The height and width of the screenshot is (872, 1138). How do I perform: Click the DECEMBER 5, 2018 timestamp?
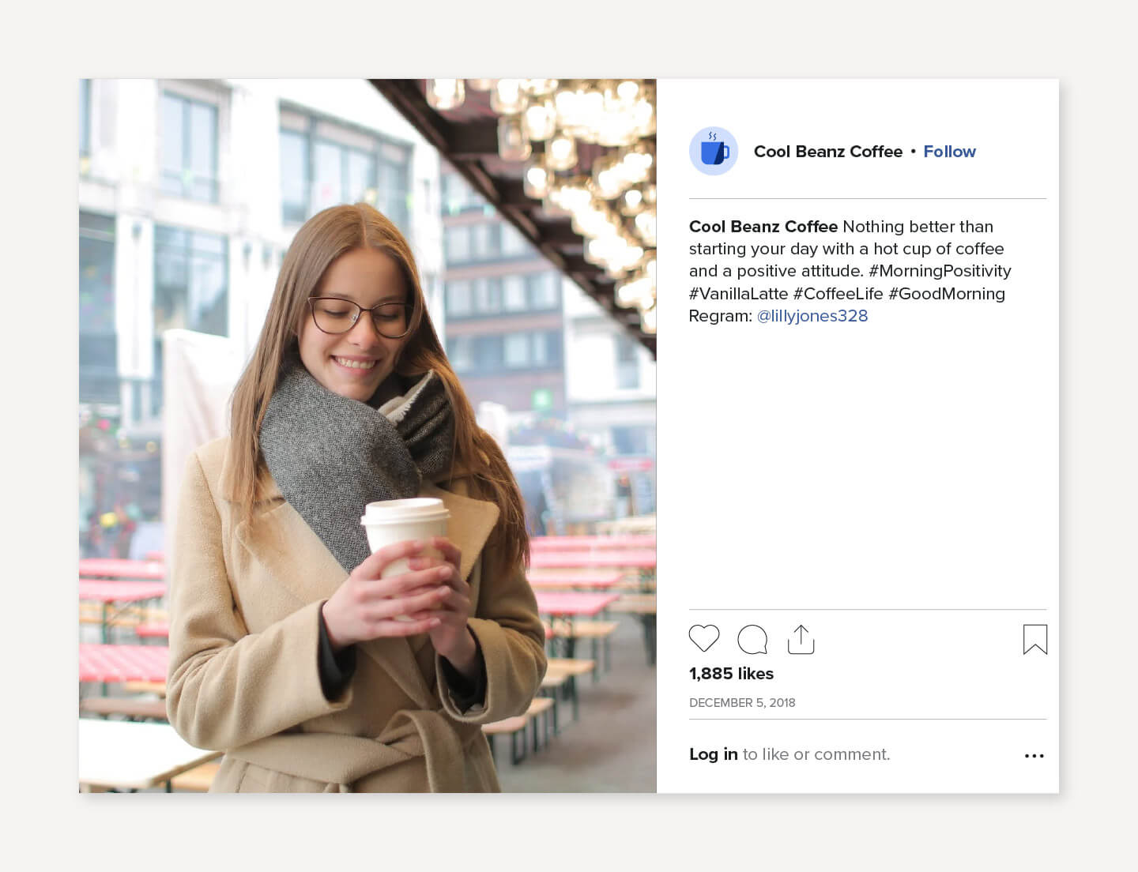(x=742, y=702)
